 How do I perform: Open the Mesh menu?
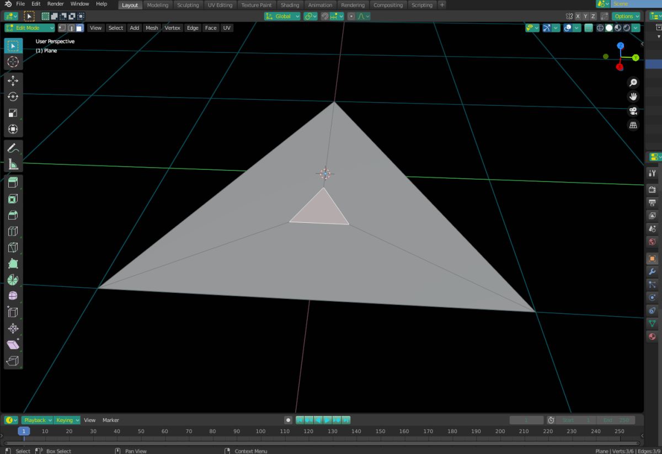coord(152,28)
